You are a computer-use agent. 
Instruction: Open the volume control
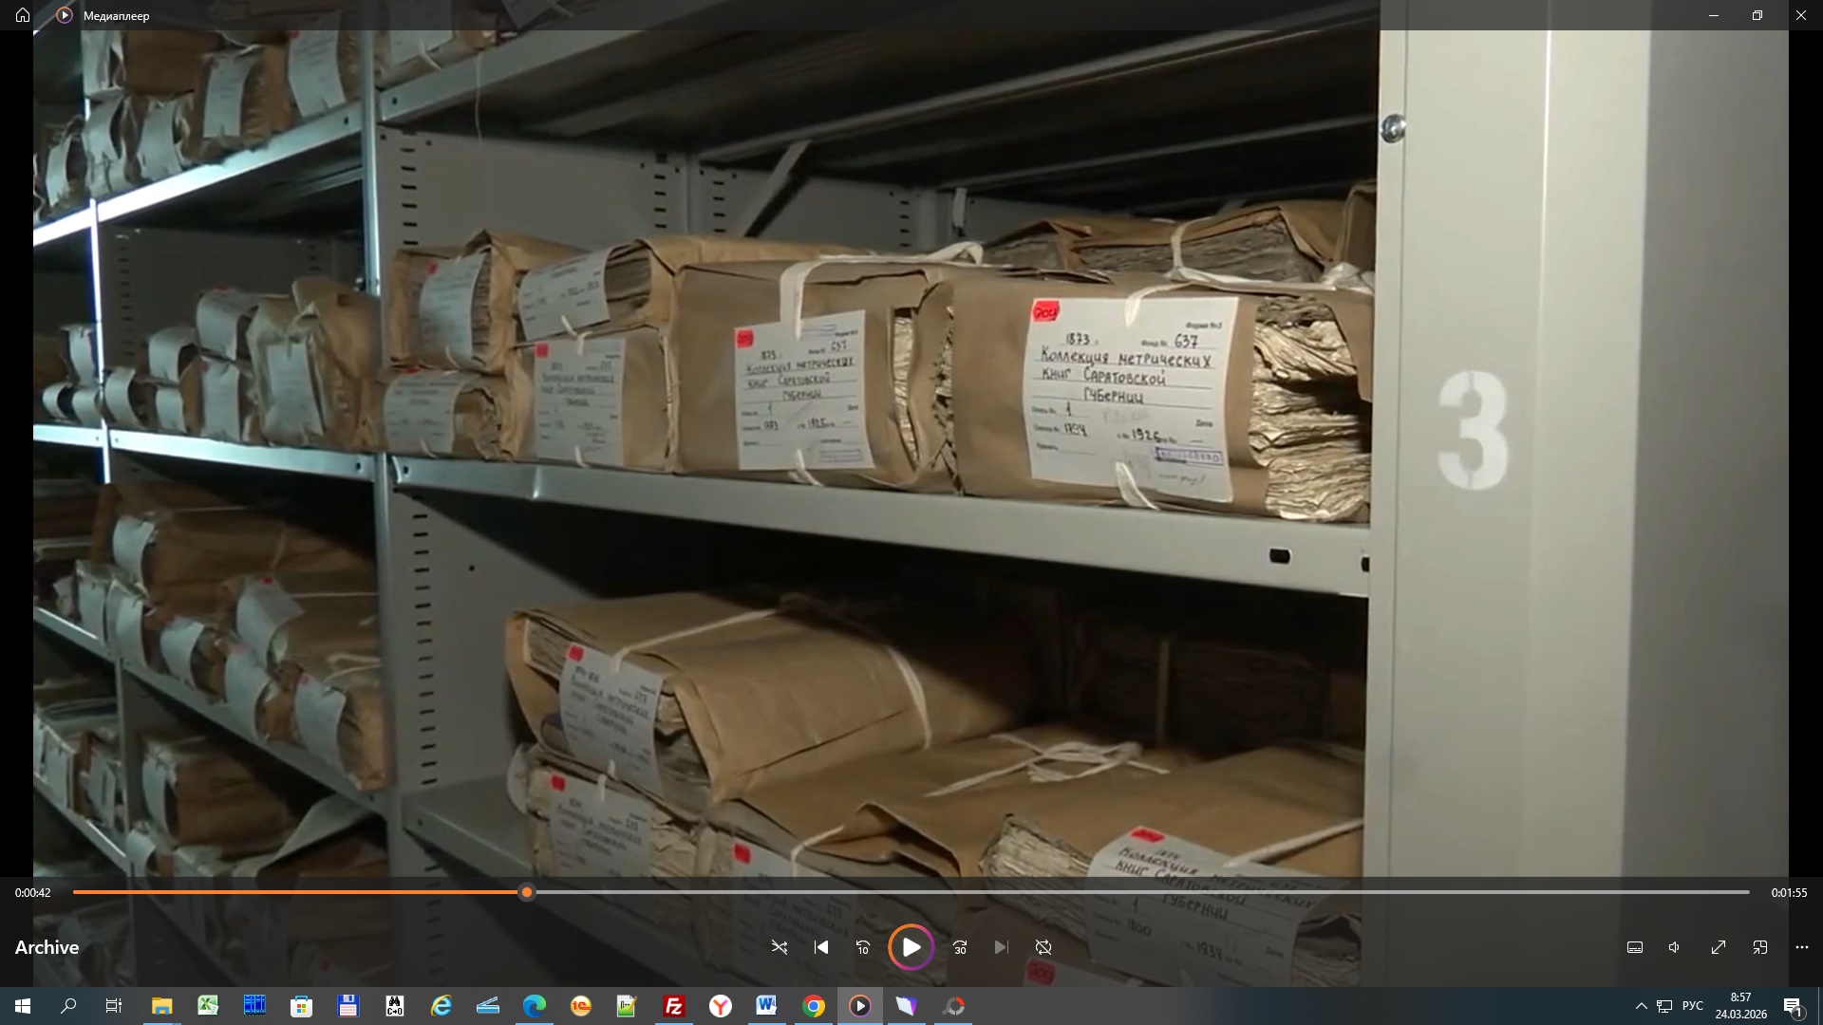(1675, 947)
